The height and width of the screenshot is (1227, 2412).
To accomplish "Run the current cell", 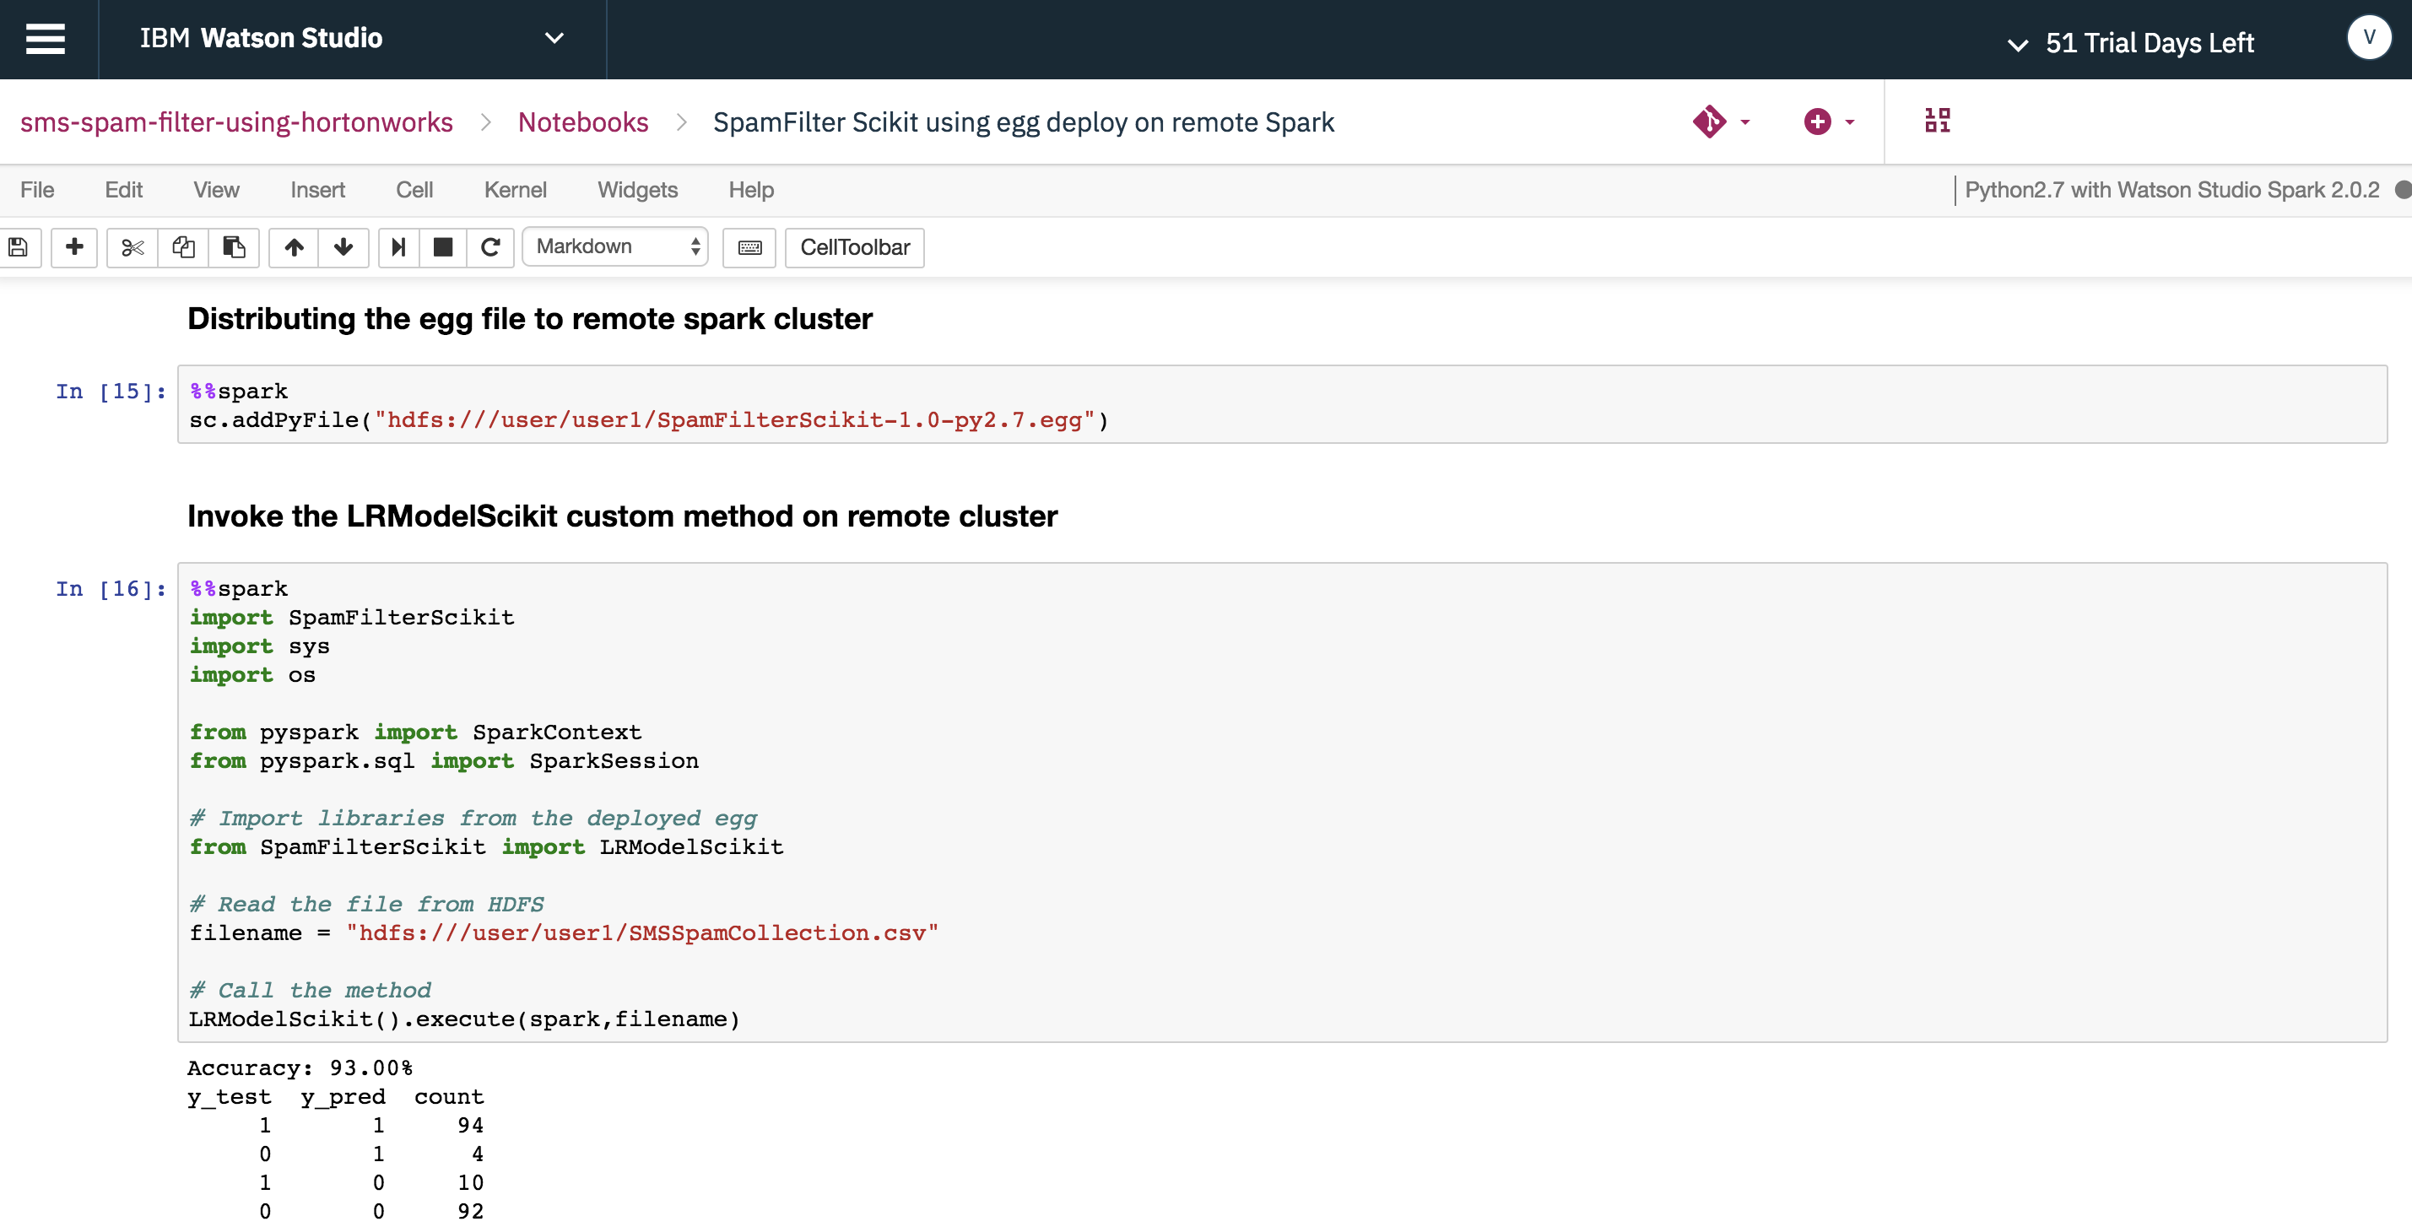I will click(399, 247).
